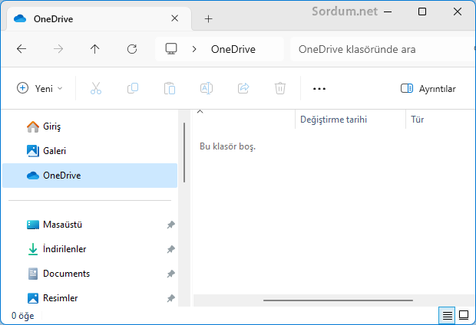
Task: Open Masaüstü folder in sidebar
Action: coord(90,225)
